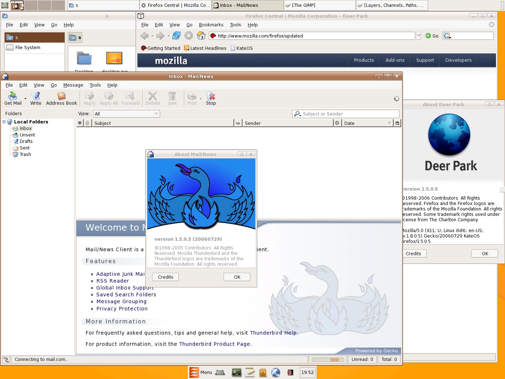Click the Reply toolbar icon

click(89, 96)
